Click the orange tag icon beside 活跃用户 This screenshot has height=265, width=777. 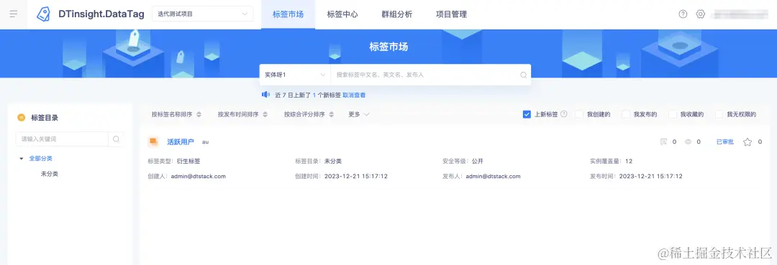point(154,142)
